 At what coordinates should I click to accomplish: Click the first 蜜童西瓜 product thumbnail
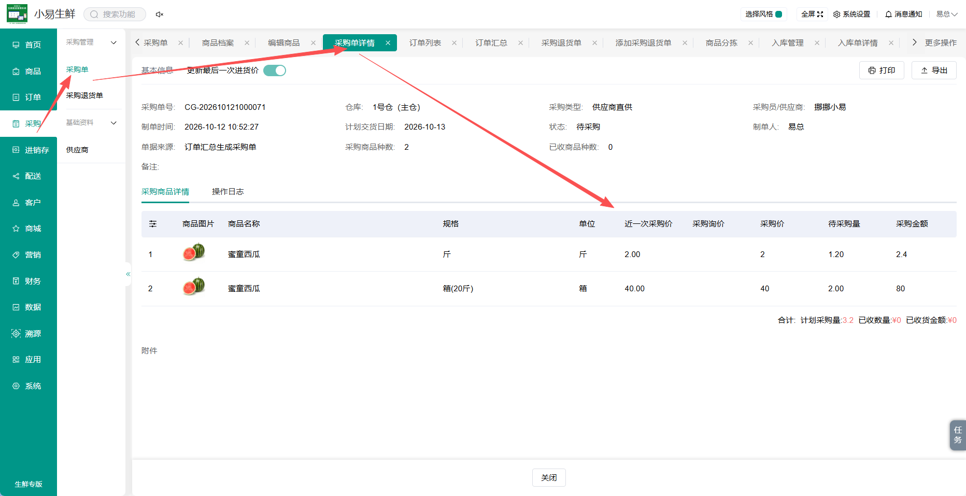pos(194,253)
